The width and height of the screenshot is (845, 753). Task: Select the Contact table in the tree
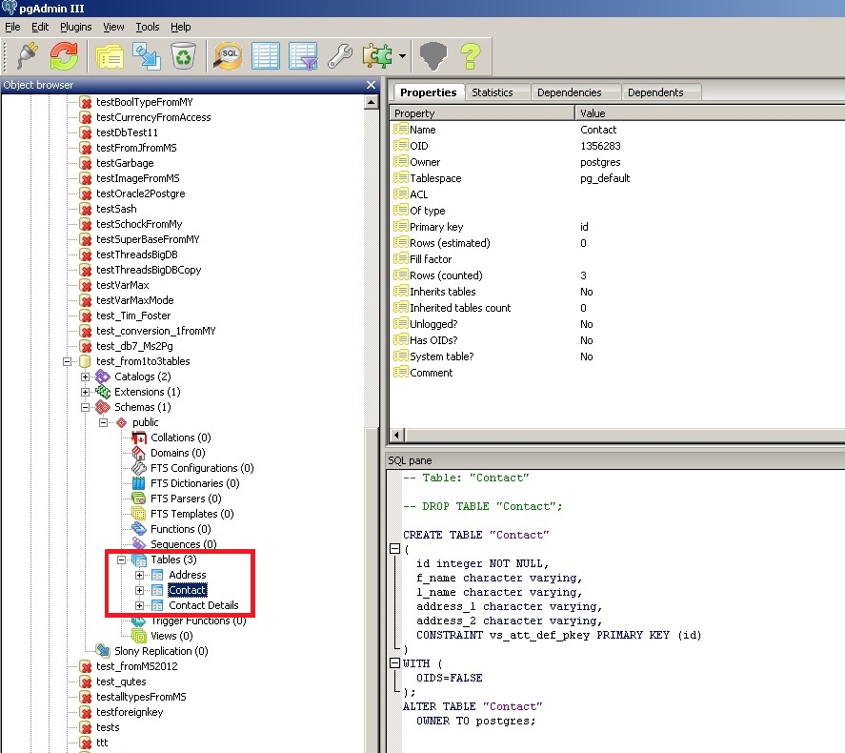point(187,590)
